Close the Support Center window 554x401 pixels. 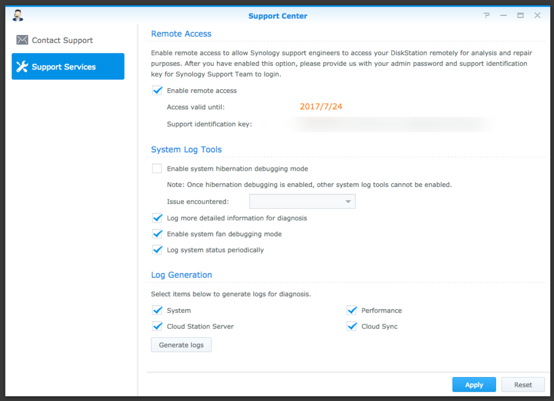tap(537, 16)
